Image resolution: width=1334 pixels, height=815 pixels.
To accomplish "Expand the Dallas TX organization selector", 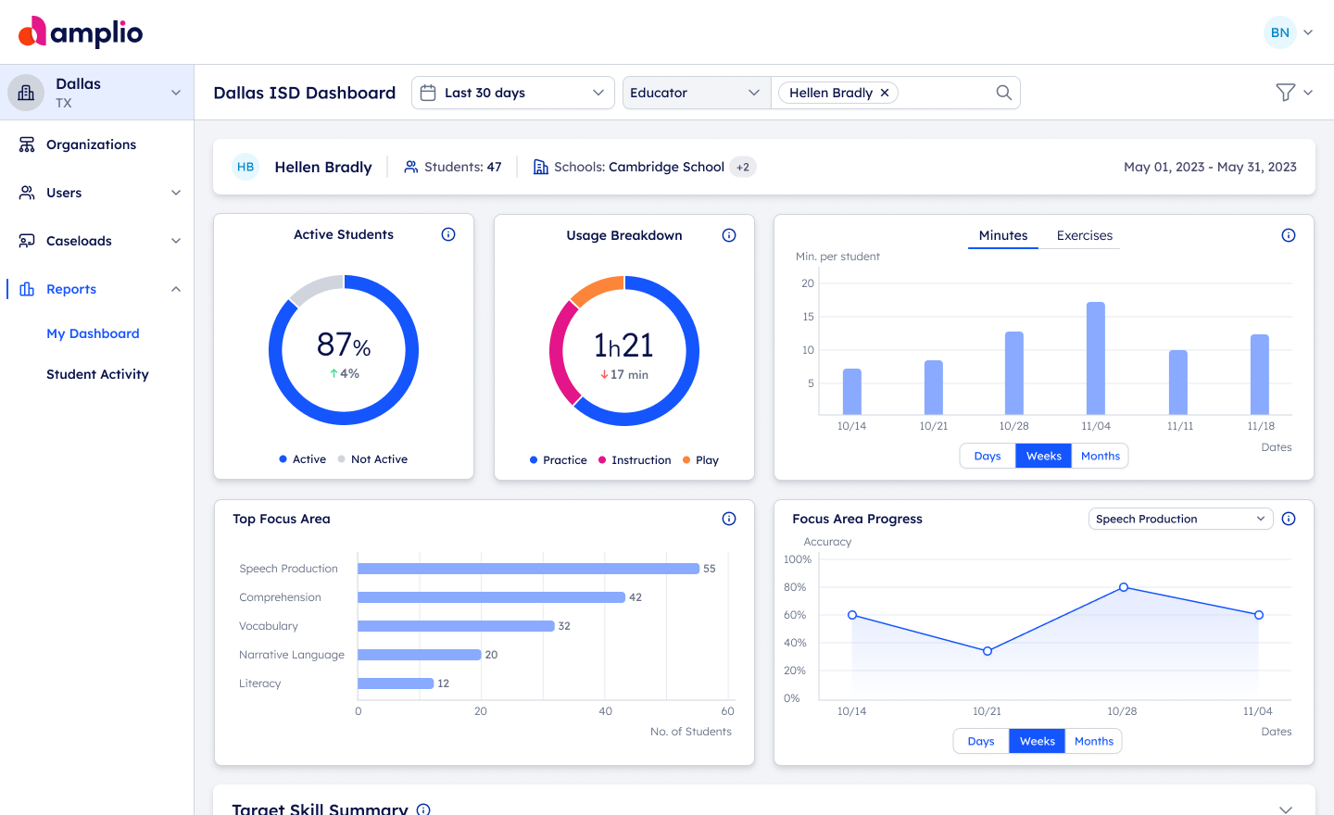I will click(x=176, y=93).
